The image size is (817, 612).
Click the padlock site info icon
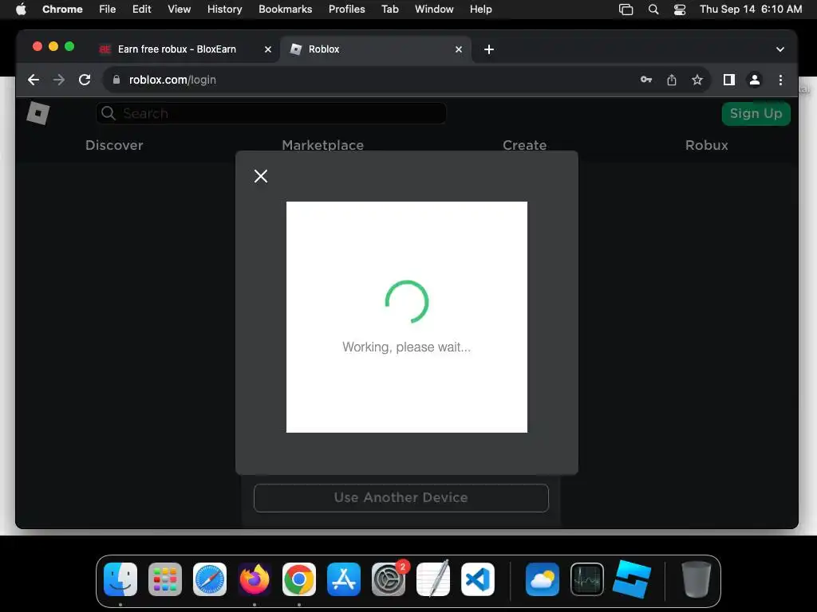pos(116,80)
